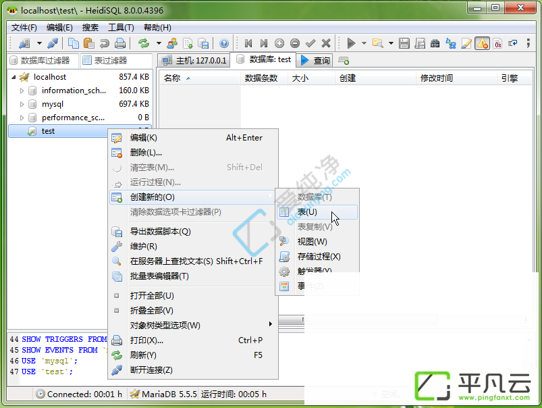
Task: Click the pencil Reformat SQL icon
Action: (466, 43)
